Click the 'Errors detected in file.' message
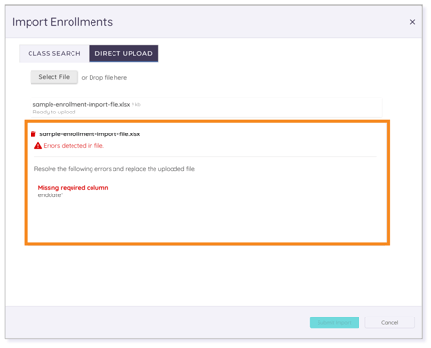Viewport: 431px width, 348px height. pyautogui.click(x=73, y=146)
